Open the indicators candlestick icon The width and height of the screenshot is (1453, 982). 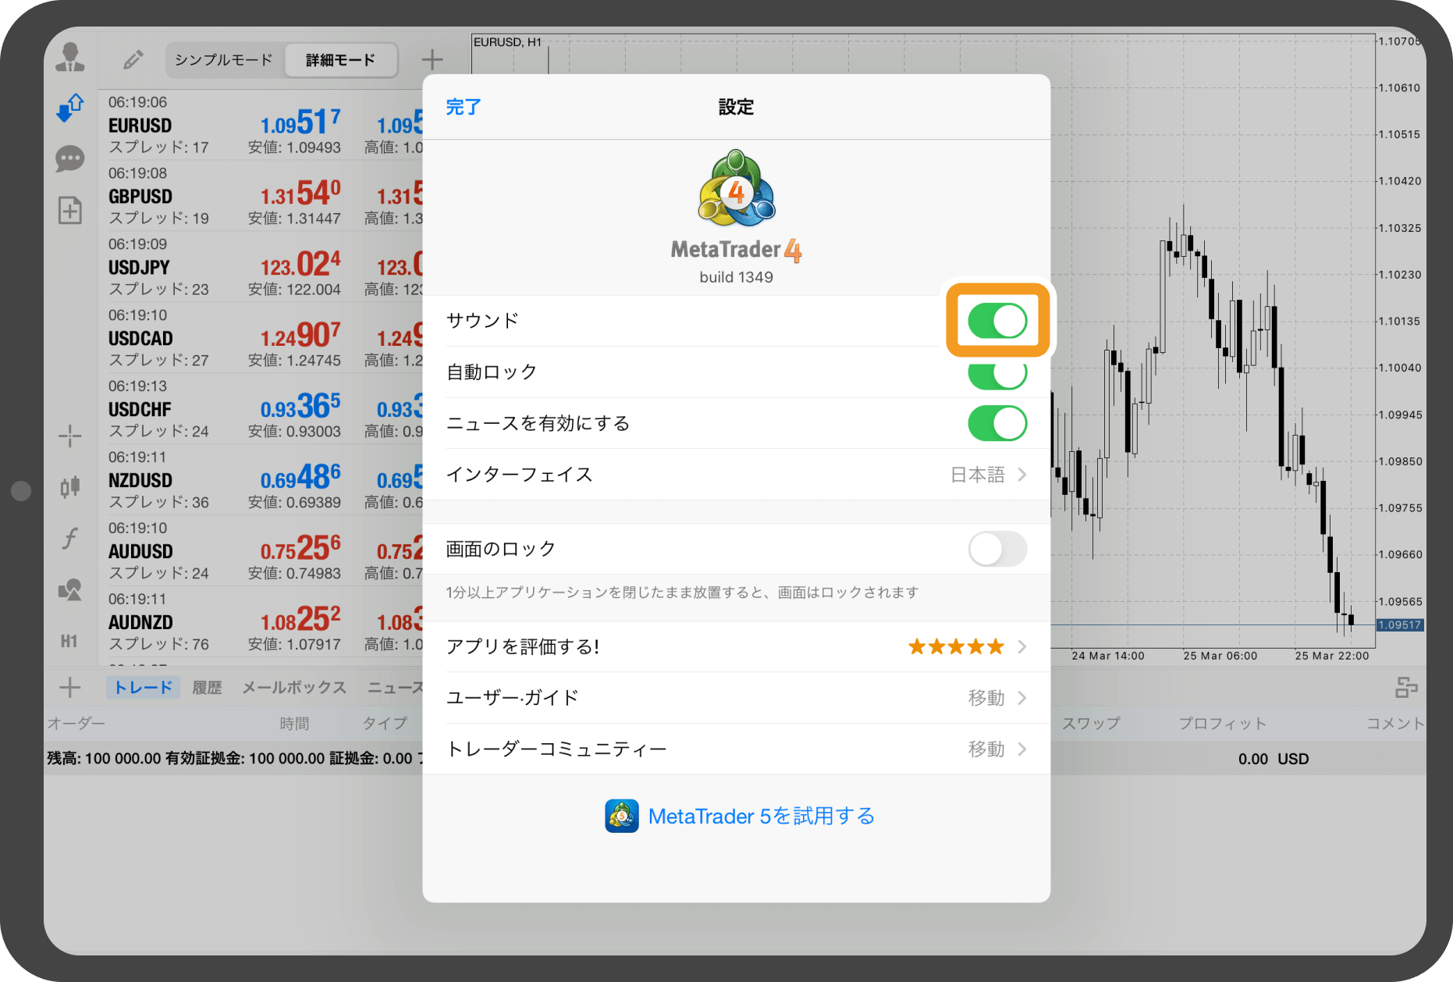pos(69,486)
